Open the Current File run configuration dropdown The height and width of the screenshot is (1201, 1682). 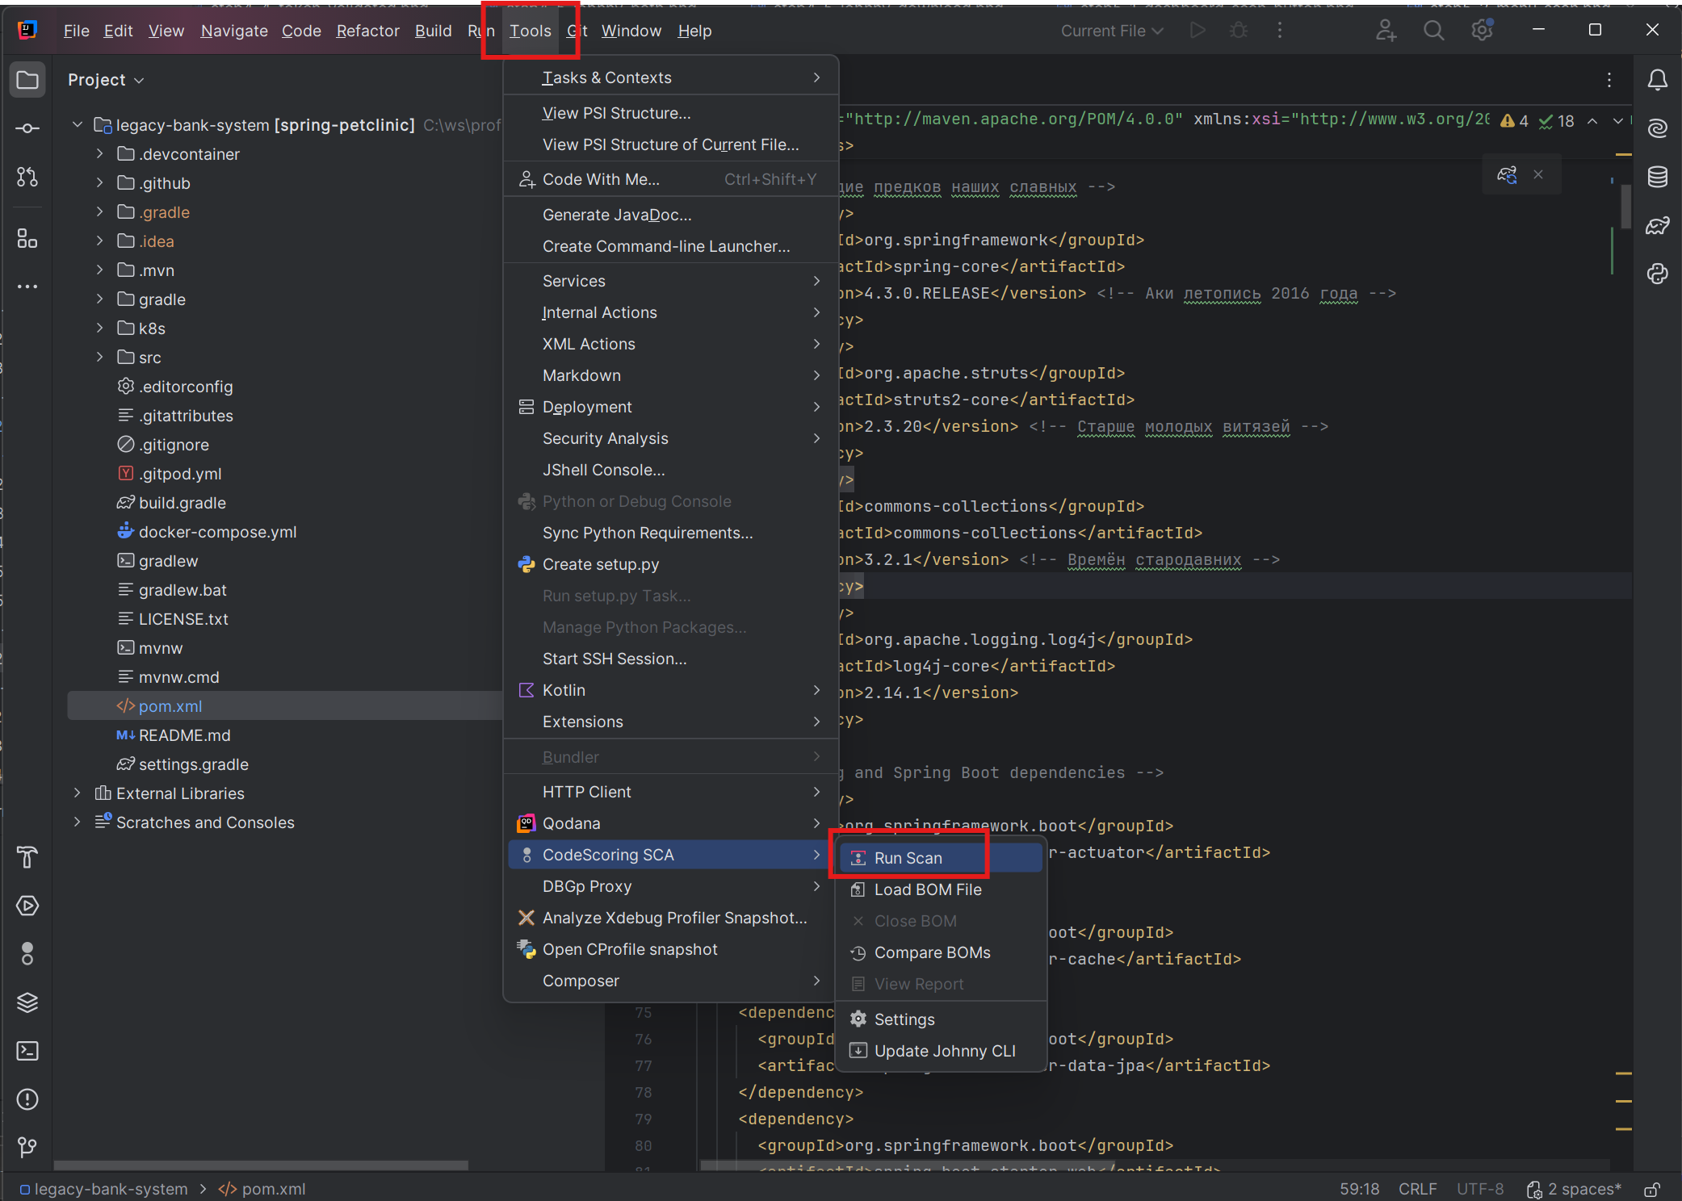coord(1112,31)
